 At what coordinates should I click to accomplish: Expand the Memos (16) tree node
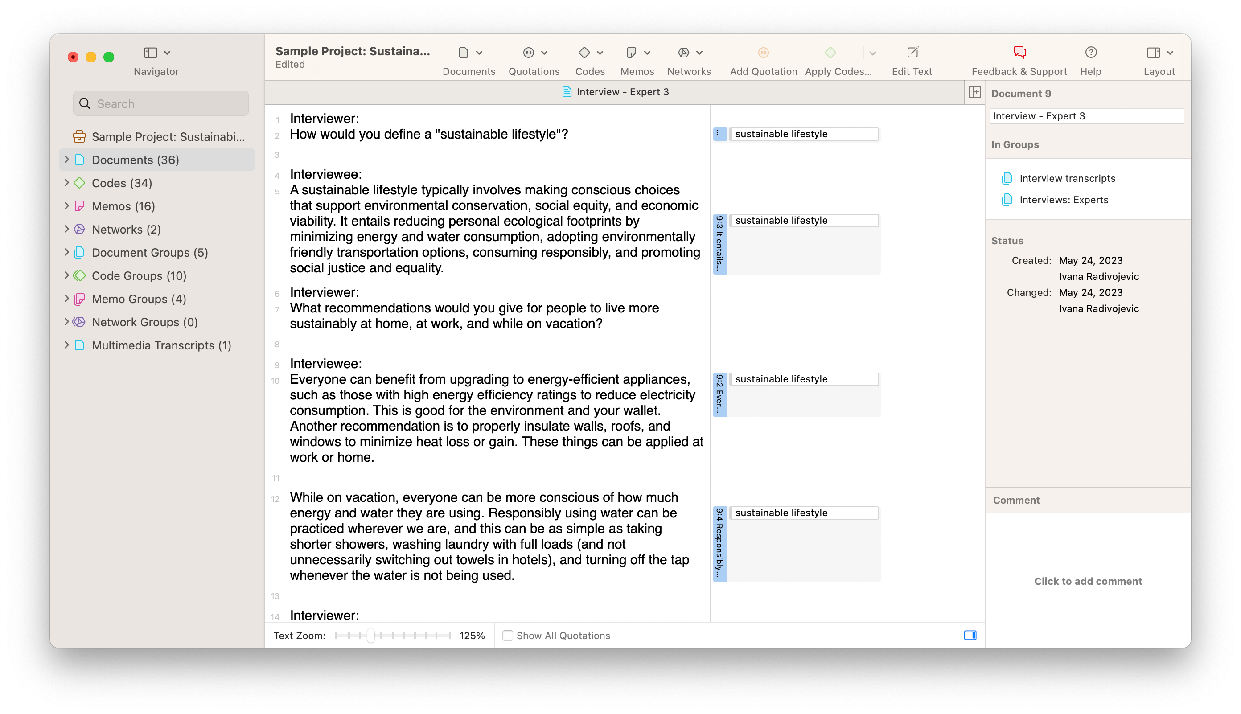click(x=67, y=205)
